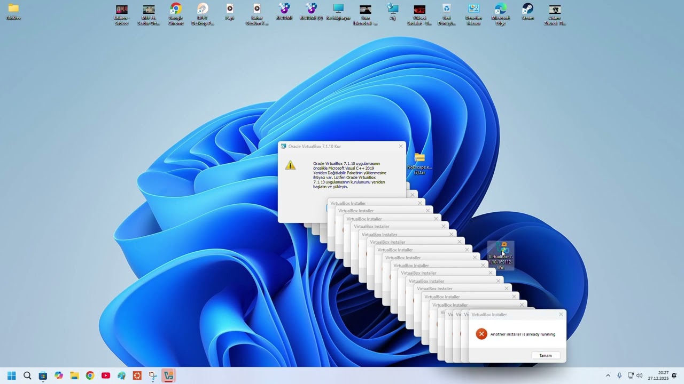
Task: Open YouTube from the taskbar
Action: pyautogui.click(x=106, y=375)
